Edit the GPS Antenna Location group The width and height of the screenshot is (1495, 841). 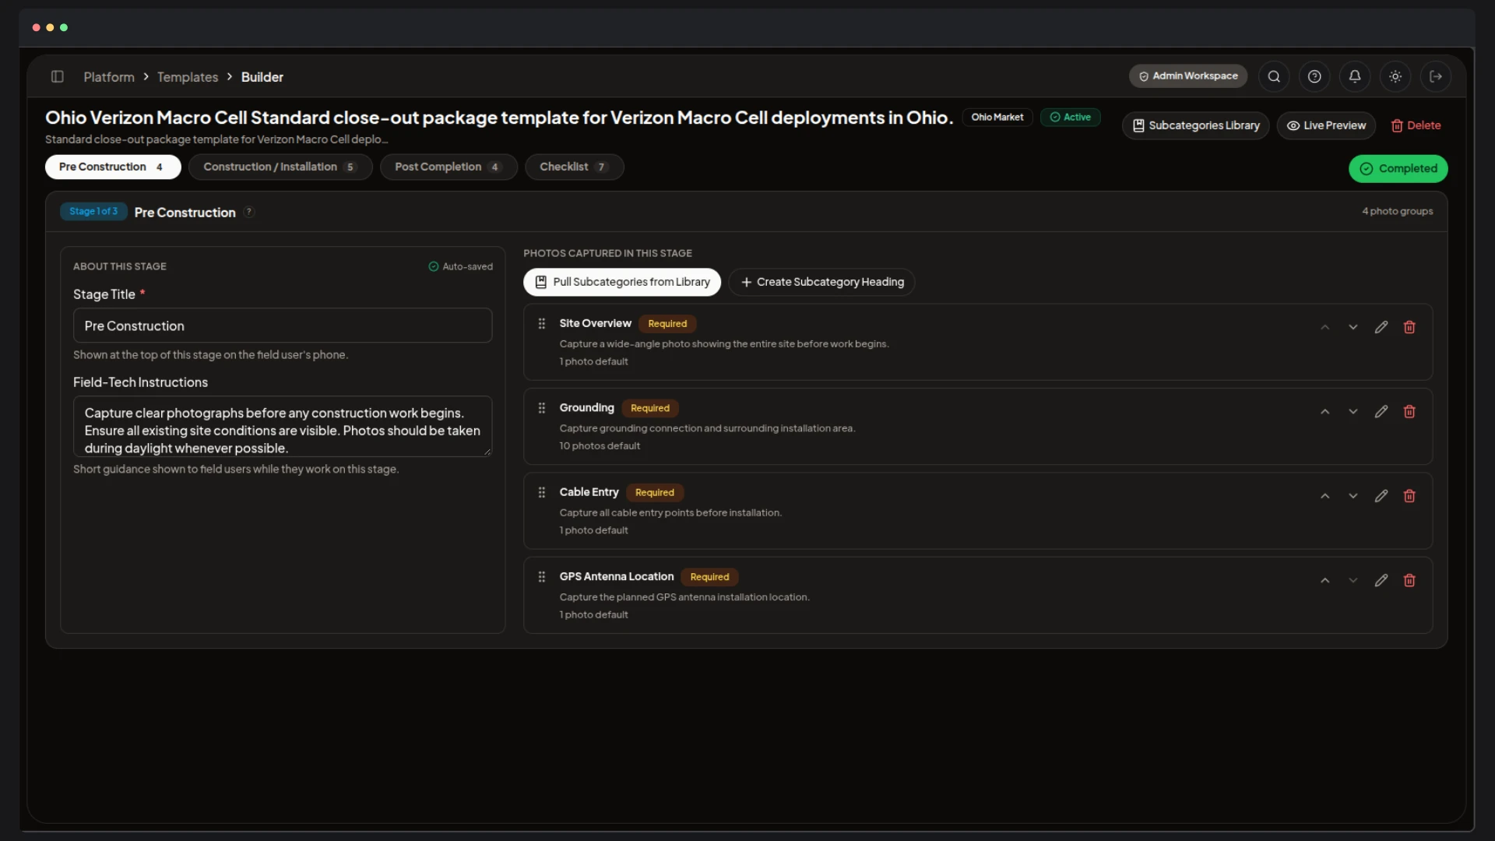(x=1381, y=580)
